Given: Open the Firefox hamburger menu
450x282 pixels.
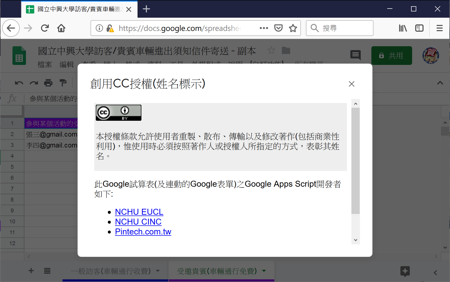Looking at the screenshot, I should 440,28.
